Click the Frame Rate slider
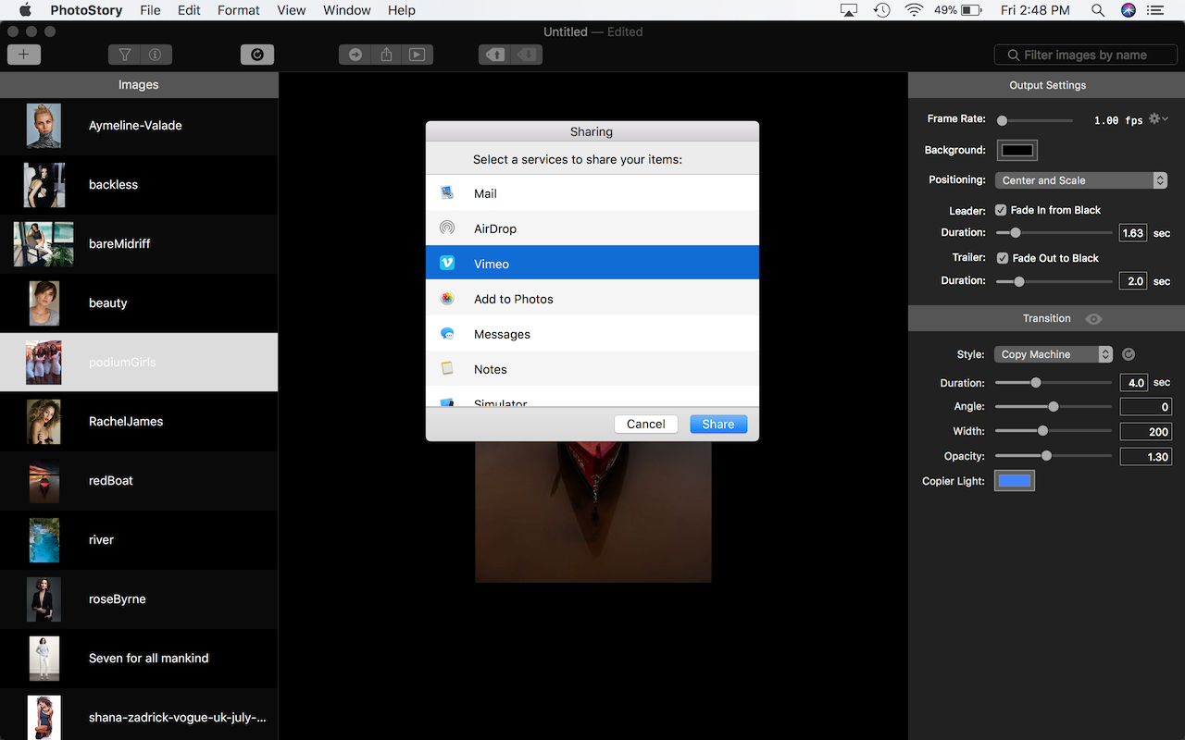Screen dimensions: 1185x740 [1034, 120]
